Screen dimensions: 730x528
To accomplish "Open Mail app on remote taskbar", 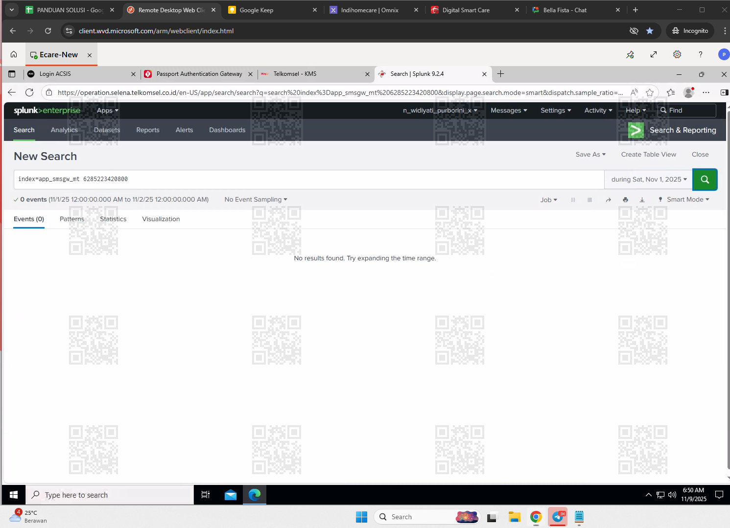I will click(231, 495).
